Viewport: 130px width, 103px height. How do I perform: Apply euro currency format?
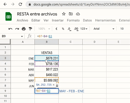tap(56, 29)
